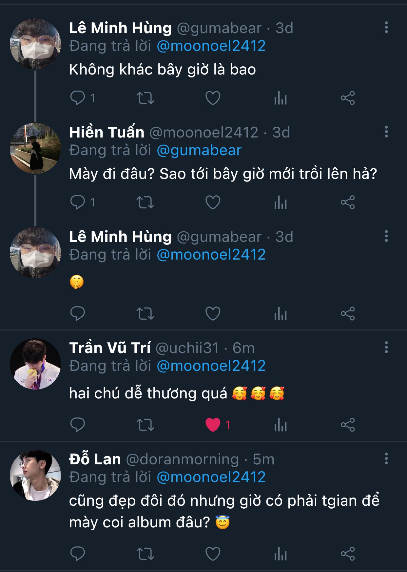The width and height of the screenshot is (407, 572).
Task: Like "Không khác bây giờ là bao" tweet
Action: pyautogui.click(x=213, y=98)
